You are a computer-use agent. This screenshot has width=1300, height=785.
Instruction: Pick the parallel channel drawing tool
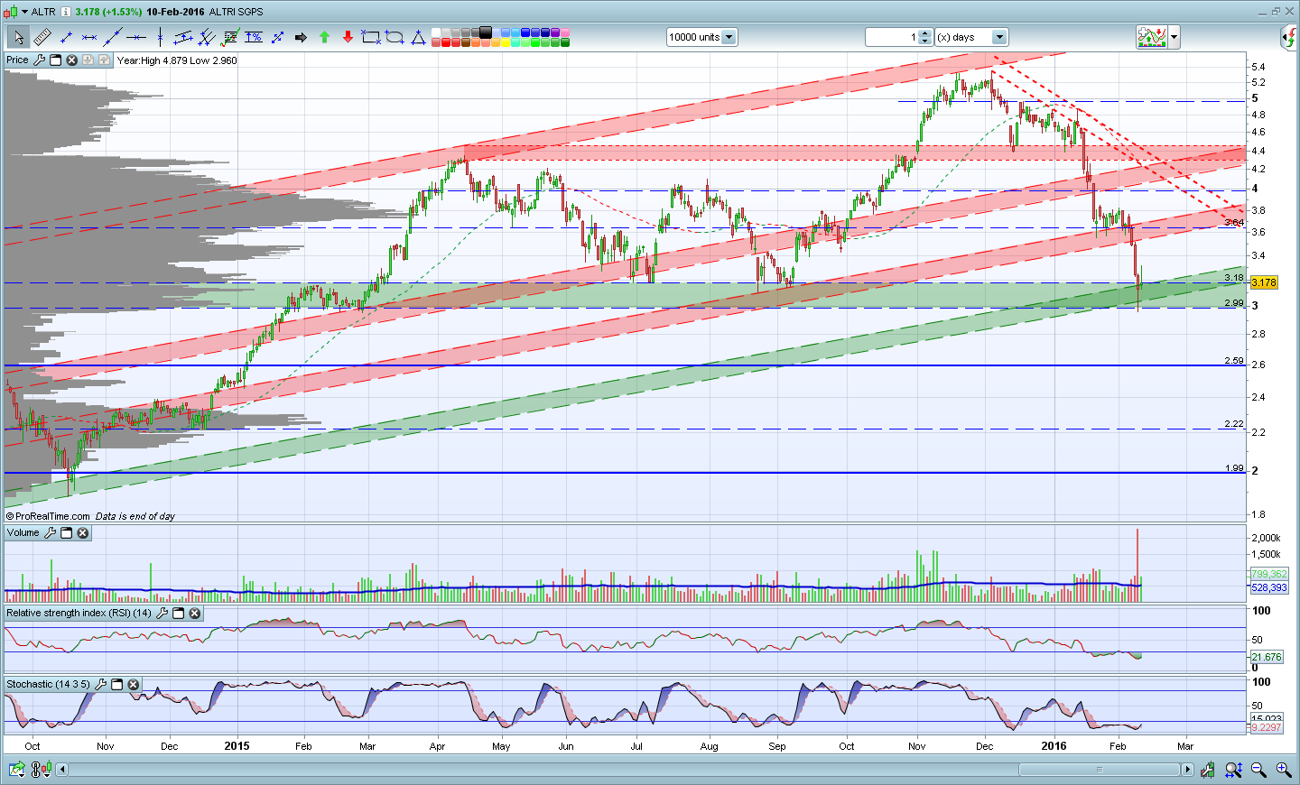[183, 37]
